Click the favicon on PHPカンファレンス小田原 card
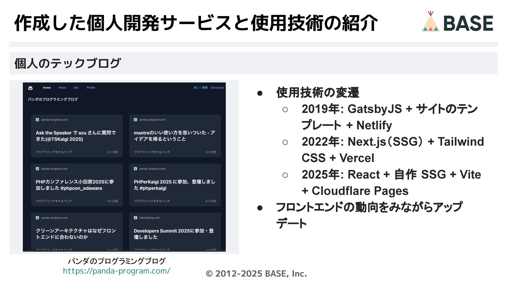Image resolution: width=507 pixels, height=285 pixels. point(37,169)
